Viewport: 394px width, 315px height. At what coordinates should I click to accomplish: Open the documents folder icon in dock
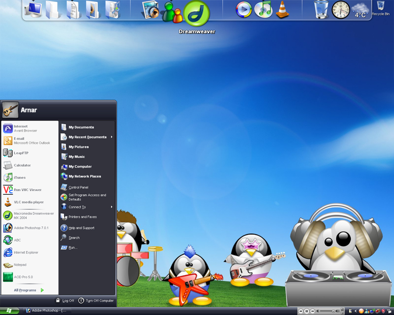tap(73, 10)
